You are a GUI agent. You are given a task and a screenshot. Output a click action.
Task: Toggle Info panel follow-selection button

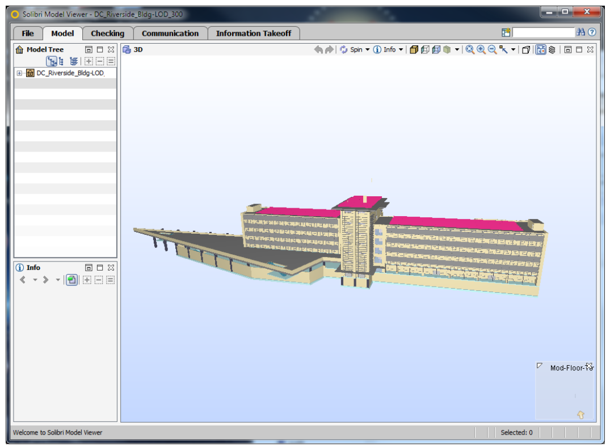coord(71,280)
